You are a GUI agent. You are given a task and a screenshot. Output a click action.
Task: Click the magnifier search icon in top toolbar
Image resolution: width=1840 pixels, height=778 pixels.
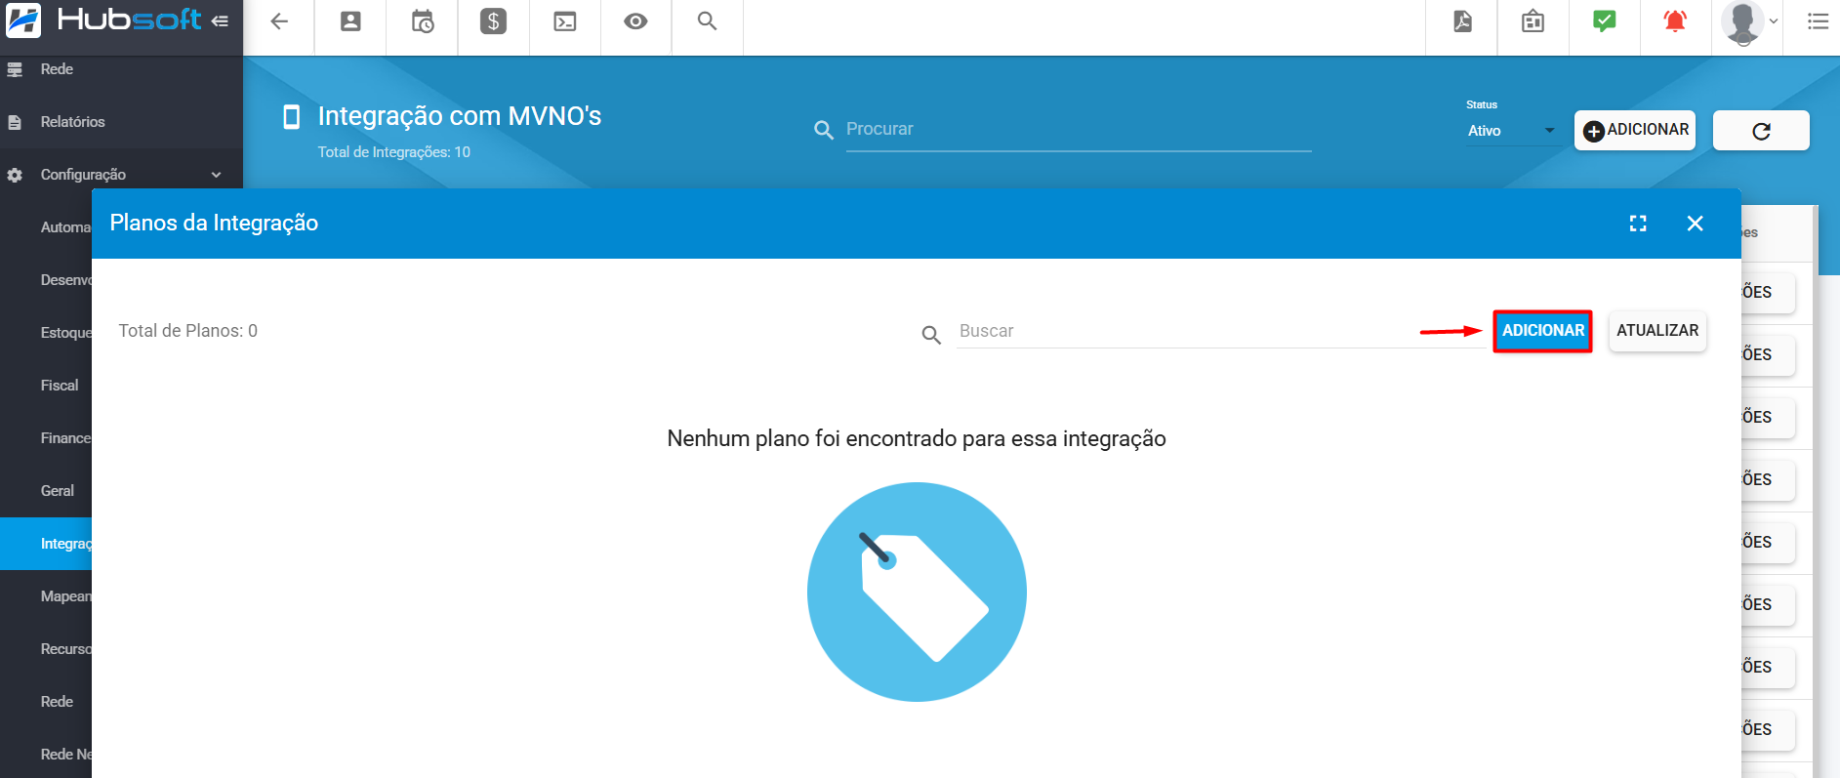pos(708,21)
